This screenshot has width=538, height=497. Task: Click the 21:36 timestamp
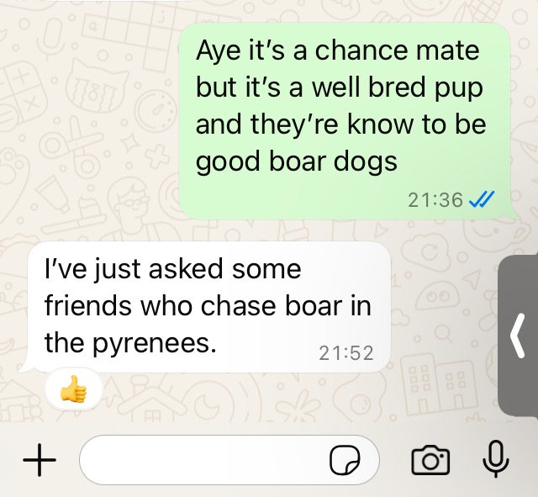[435, 200]
